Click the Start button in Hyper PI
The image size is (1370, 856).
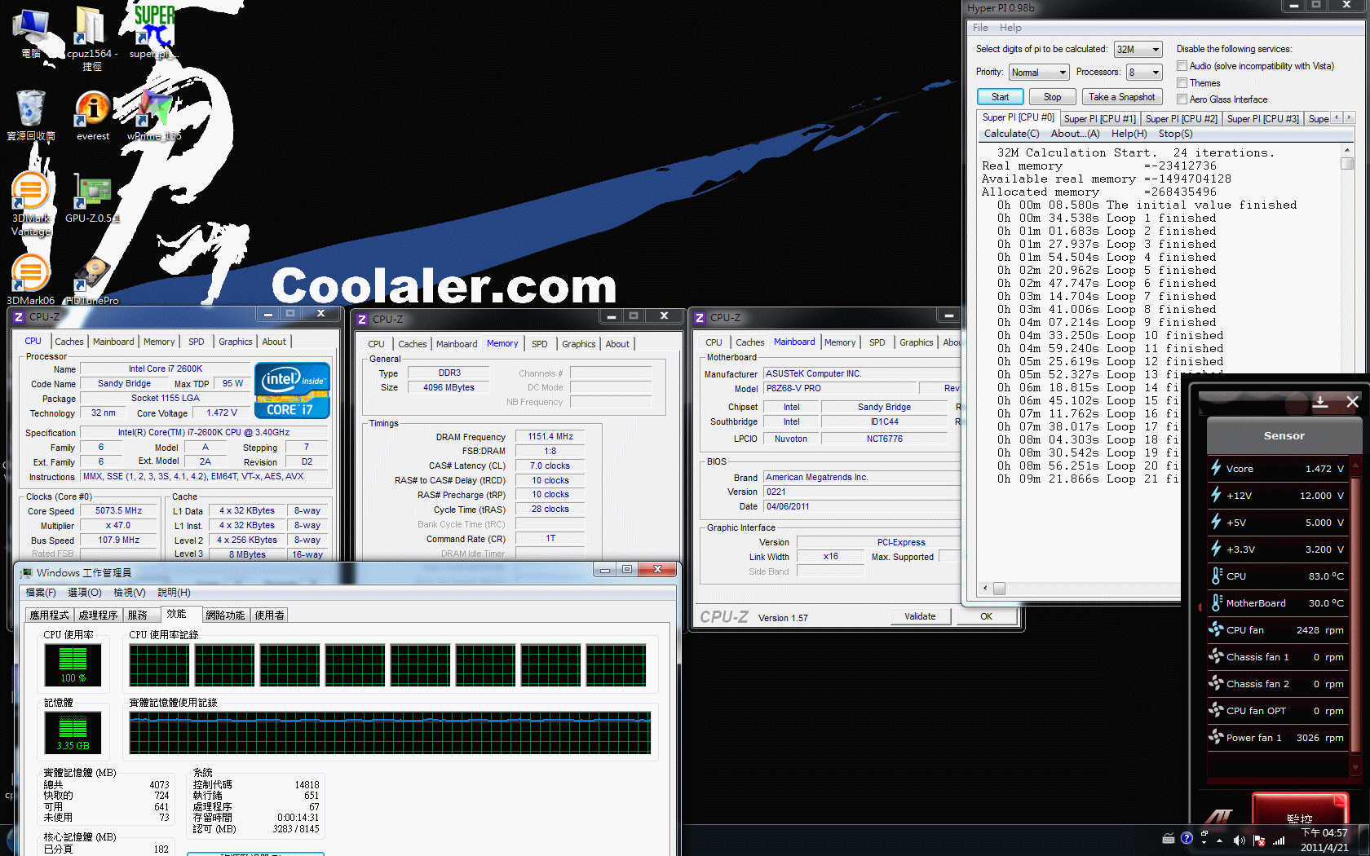coord(1000,97)
